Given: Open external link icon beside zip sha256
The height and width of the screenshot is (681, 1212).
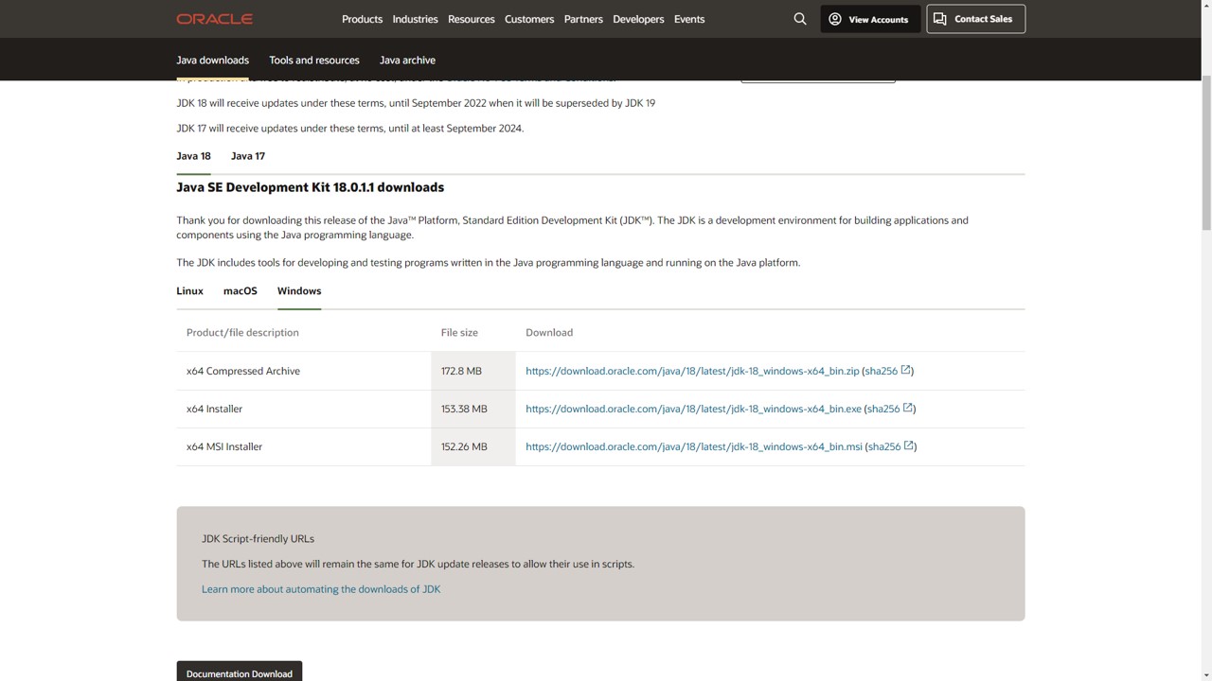Looking at the screenshot, I should pos(906,370).
